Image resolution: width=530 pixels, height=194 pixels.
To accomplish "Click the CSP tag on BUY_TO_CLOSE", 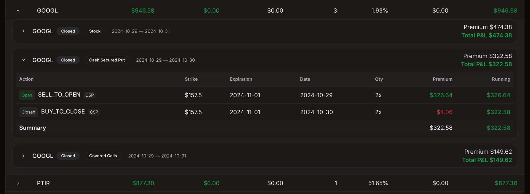I will pos(94,112).
